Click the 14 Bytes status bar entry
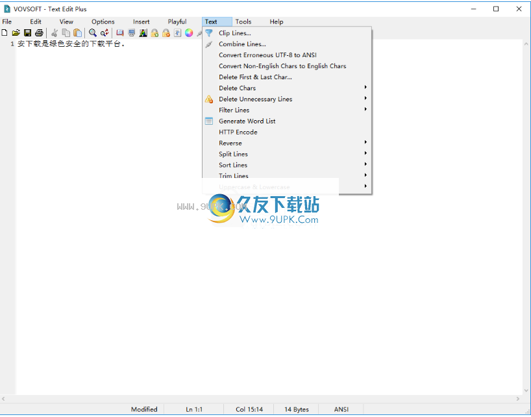 (297, 410)
